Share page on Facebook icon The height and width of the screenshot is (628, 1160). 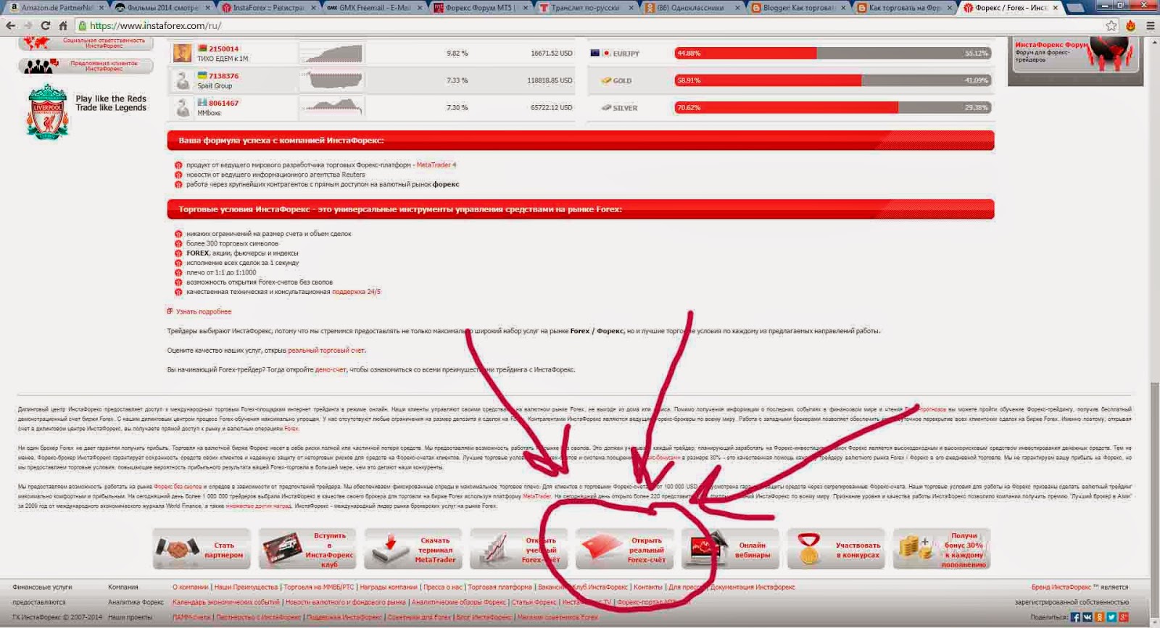1075,617
